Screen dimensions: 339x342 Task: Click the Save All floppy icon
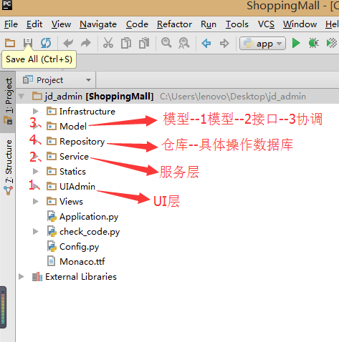pyautogui.click(x=28, y=43)
